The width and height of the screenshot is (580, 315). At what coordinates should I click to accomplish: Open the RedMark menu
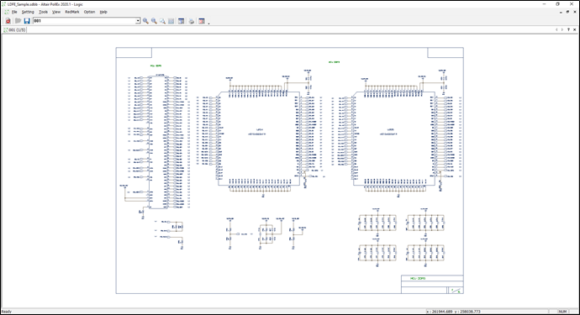(x=72, y=12)
